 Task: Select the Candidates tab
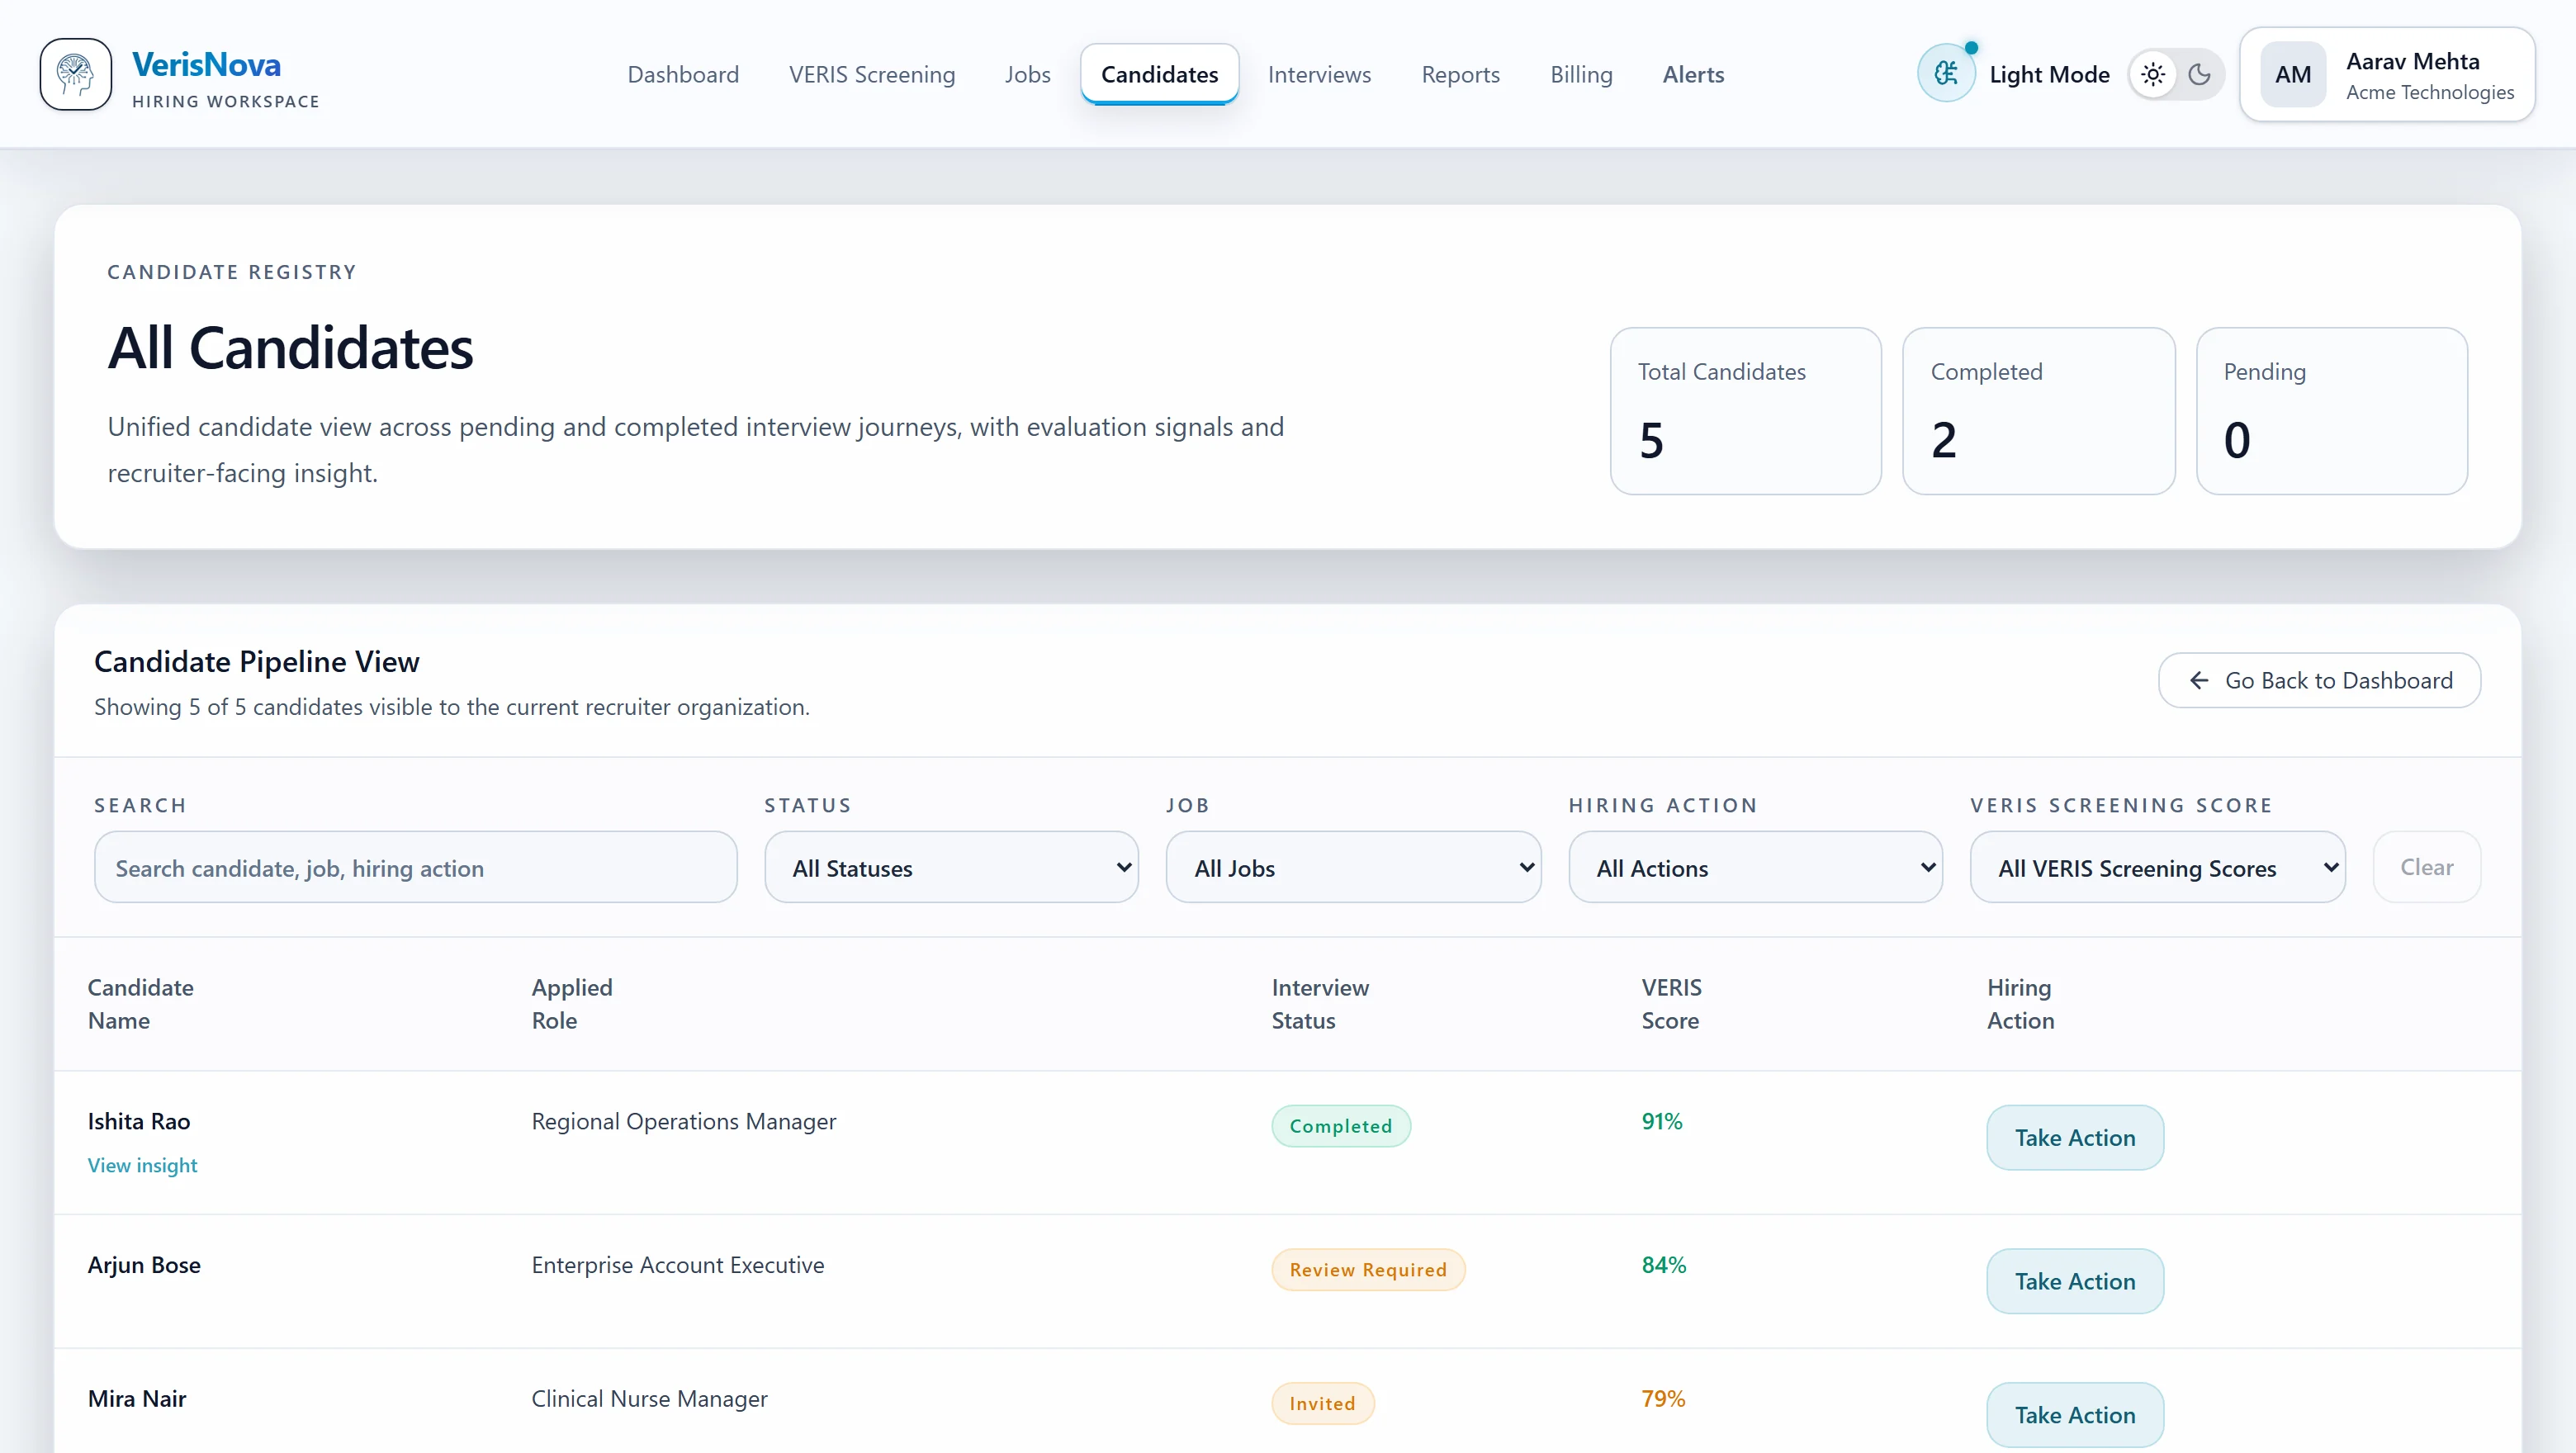click(1159, 74)
